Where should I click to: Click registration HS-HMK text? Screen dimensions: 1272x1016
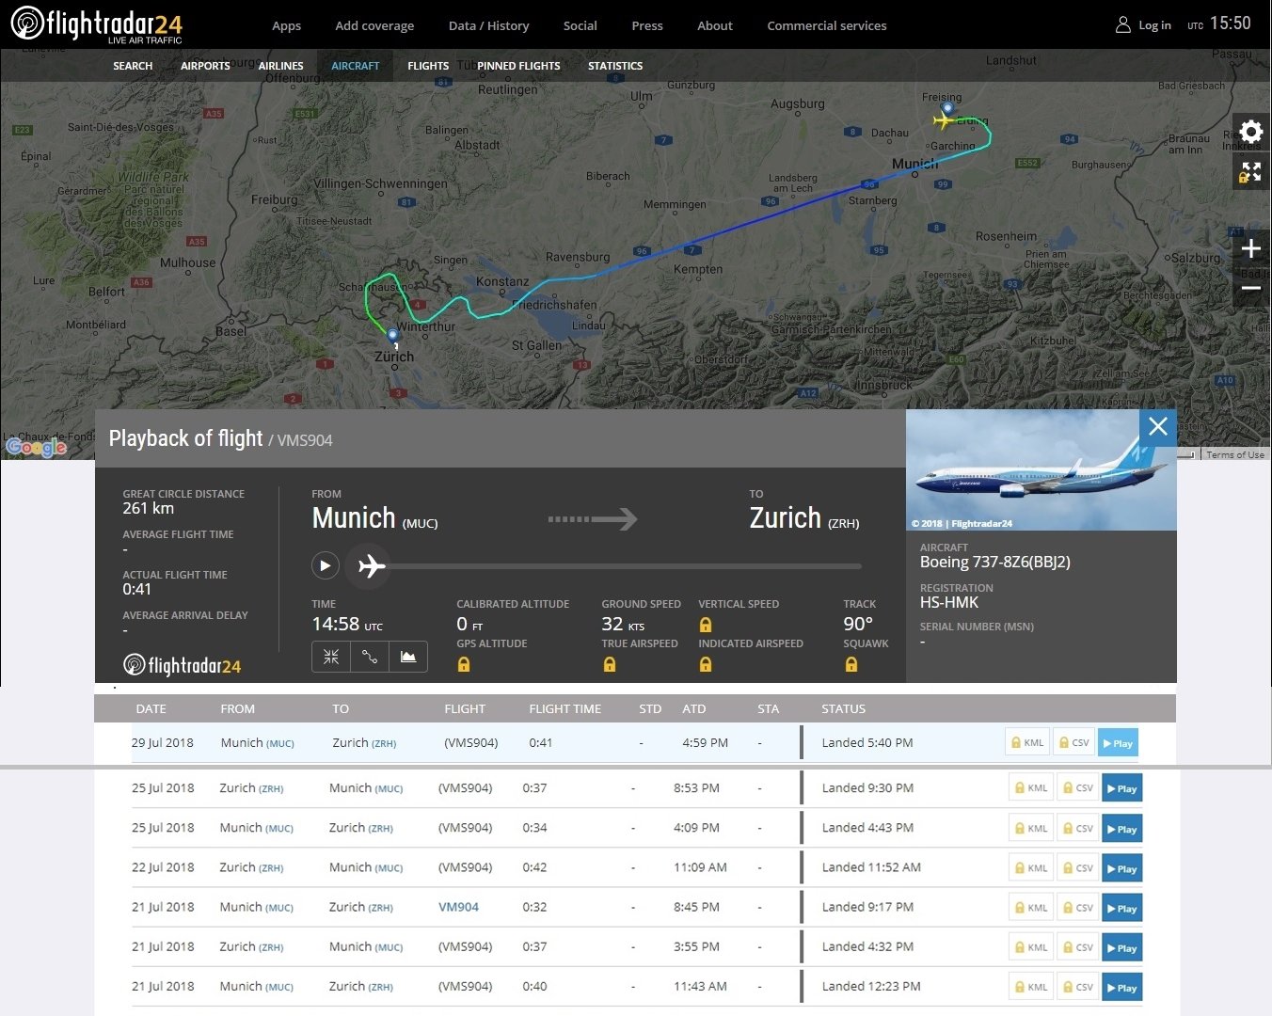pos(949,602)
